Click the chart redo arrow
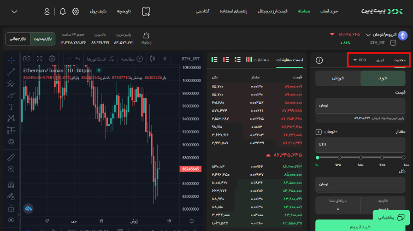This screenshot has height=231, width=413. pos(69,59)
